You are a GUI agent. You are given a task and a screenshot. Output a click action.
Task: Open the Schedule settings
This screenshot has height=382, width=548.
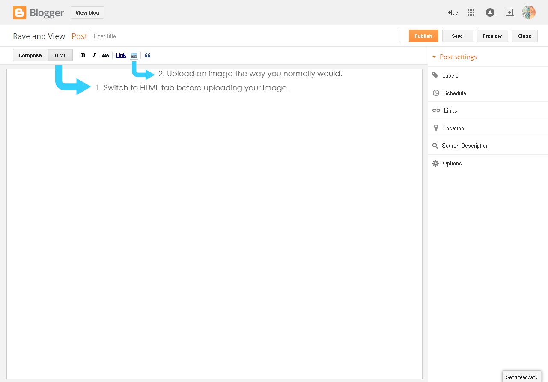coord(454,93)
